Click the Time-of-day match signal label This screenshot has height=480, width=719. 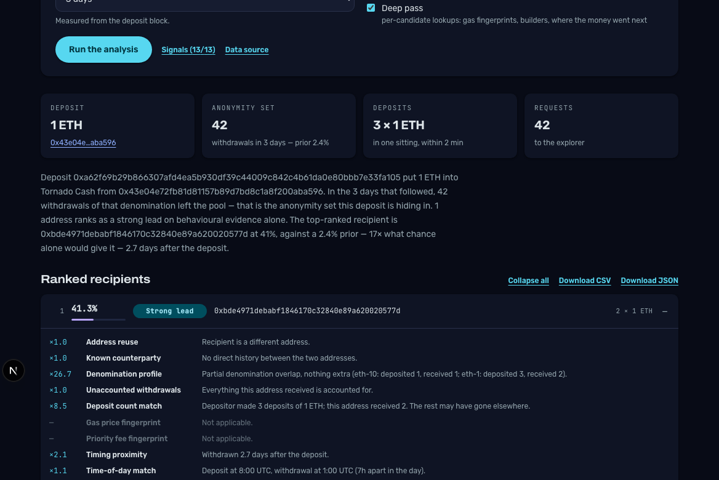point(121,471)
